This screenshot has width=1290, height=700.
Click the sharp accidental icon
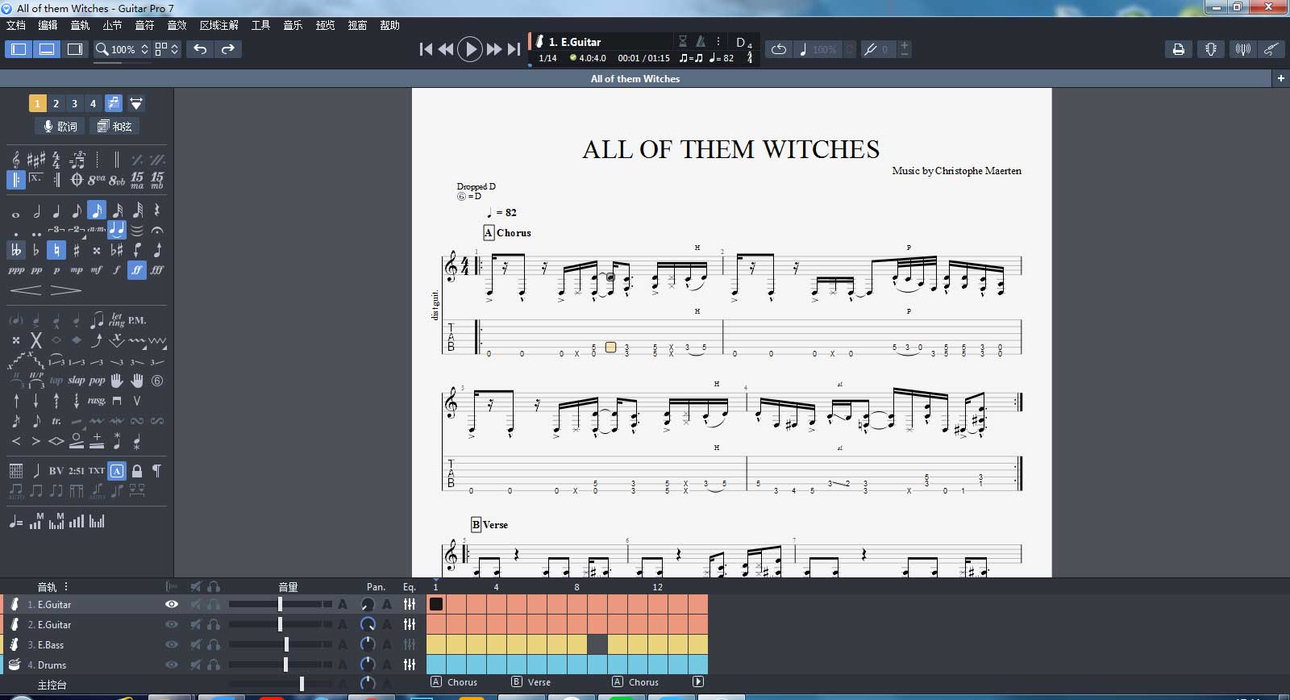[77, 250]
